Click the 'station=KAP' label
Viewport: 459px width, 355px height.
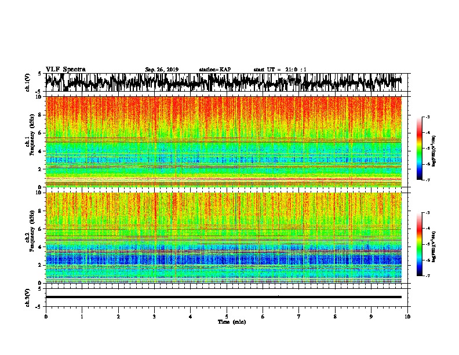[215, 70]
